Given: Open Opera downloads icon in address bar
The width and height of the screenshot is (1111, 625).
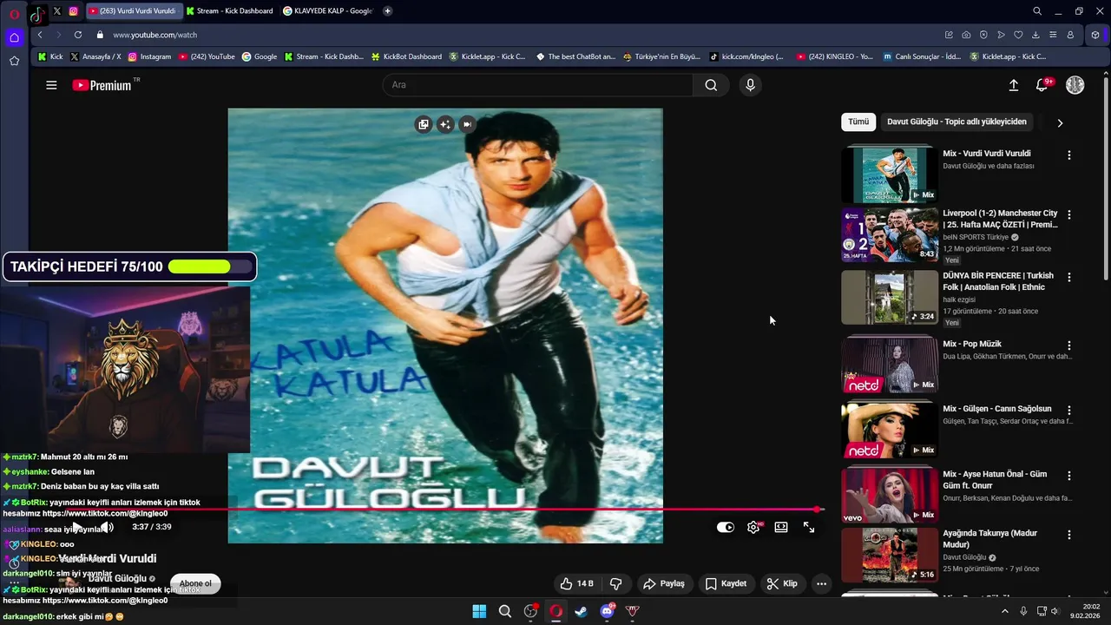Looking at the screenshot, I should point(1035,35).
